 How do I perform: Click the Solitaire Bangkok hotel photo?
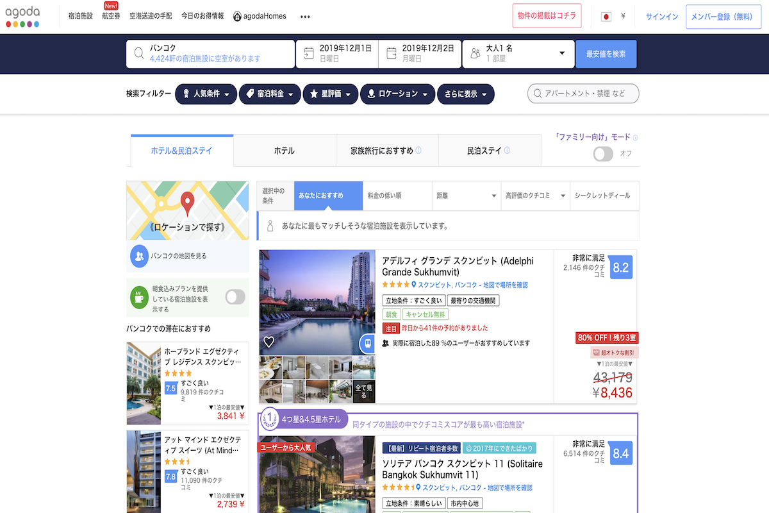click(317, 475)
